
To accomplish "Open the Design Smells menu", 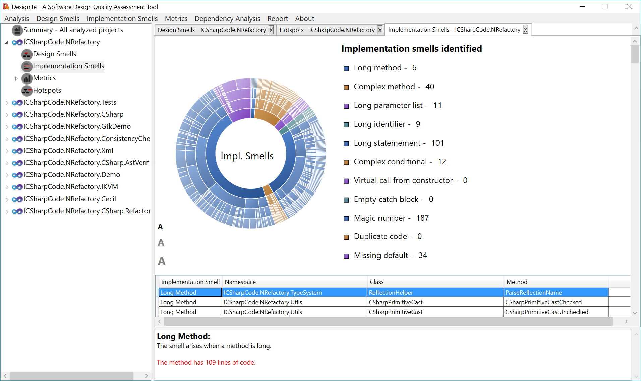I will point(58,19).
